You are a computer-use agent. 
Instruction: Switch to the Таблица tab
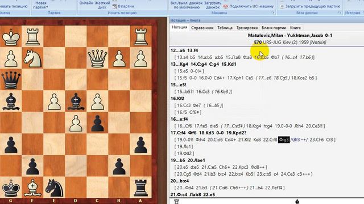[225, 28]
